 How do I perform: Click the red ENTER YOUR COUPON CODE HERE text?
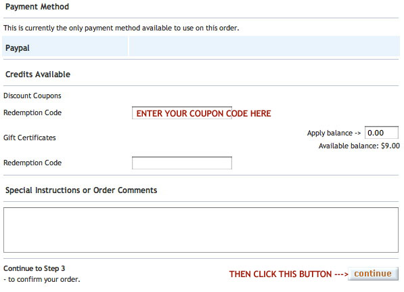tap(204, 114)
